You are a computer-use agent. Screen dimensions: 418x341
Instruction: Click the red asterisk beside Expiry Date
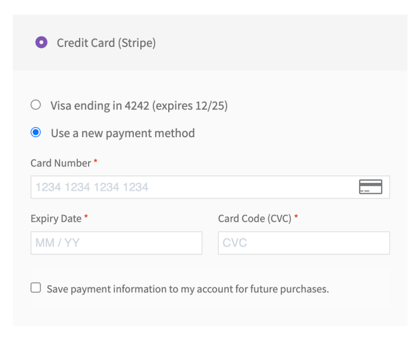click(86, 217)
